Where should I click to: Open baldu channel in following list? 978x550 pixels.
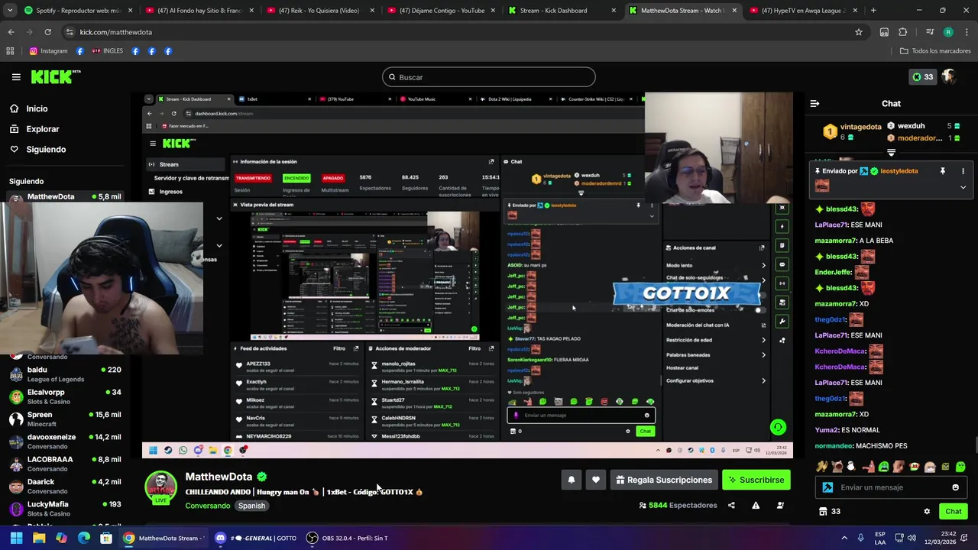click(65, 374)
